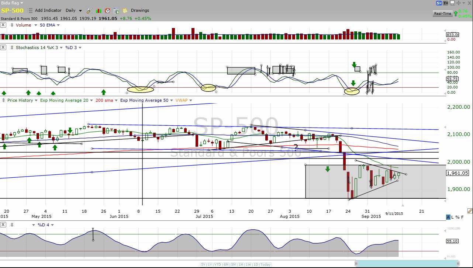The width and height of the screenshot is (473, 268).
Task: Switch price scale to L mode
Action: click(x=453, y=217)
